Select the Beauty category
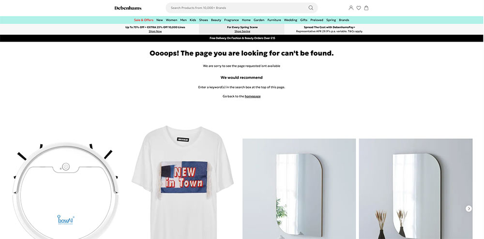 (216, 20)
